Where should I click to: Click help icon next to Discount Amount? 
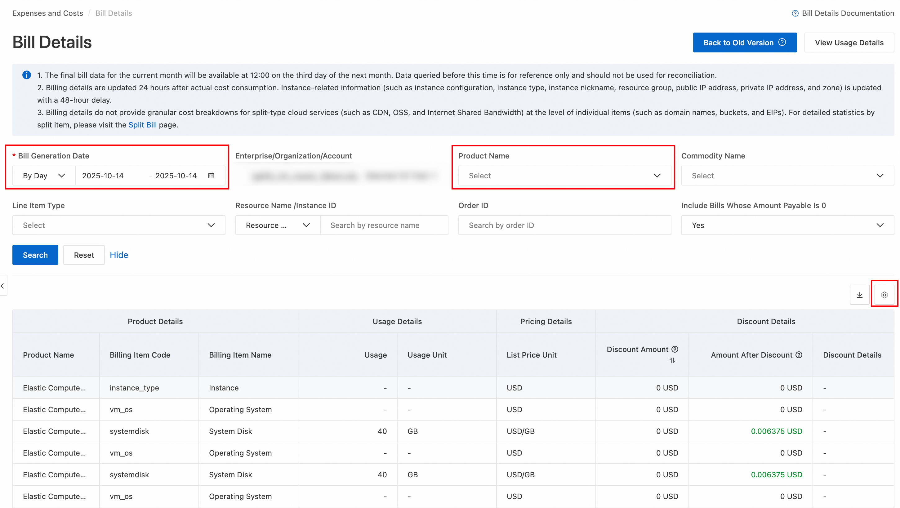[x=675, y=349]
